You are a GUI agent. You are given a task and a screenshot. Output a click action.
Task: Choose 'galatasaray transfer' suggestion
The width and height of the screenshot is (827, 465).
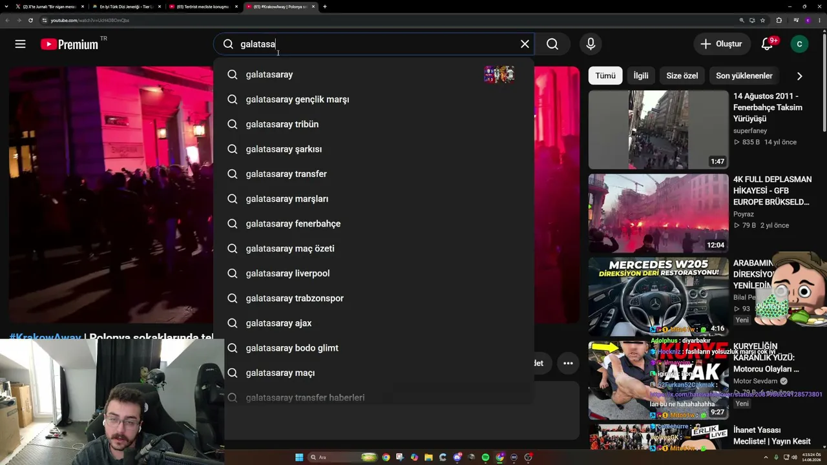(373, 174)
